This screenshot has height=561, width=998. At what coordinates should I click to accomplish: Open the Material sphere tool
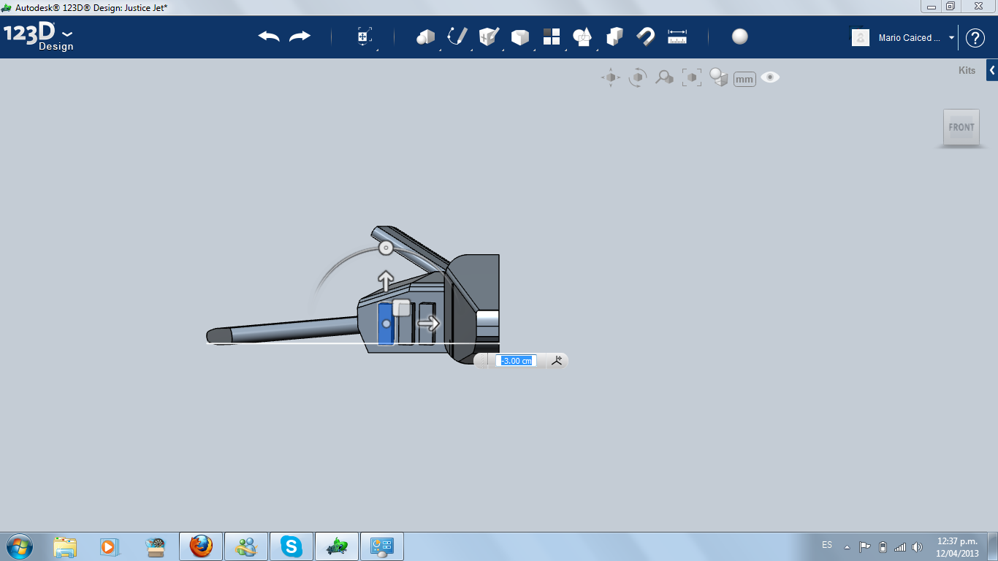coord(740,37)
